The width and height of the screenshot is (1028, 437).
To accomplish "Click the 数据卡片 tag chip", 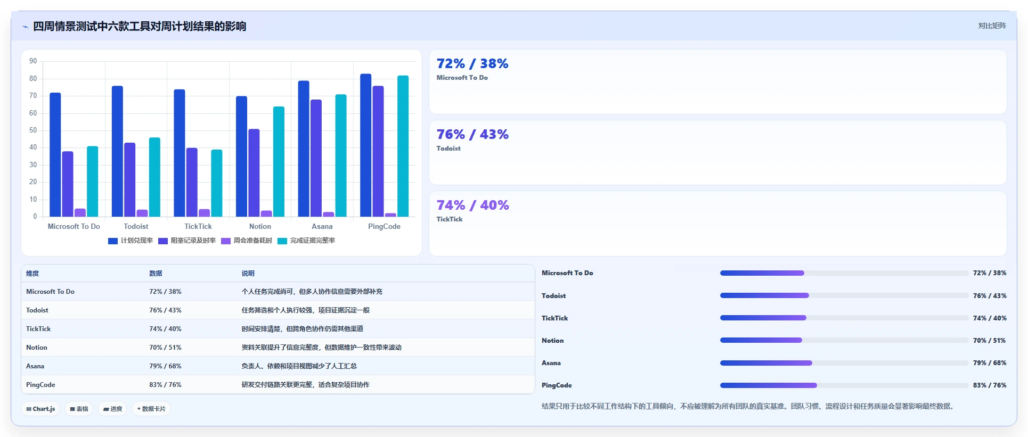I will coord(151,409).
